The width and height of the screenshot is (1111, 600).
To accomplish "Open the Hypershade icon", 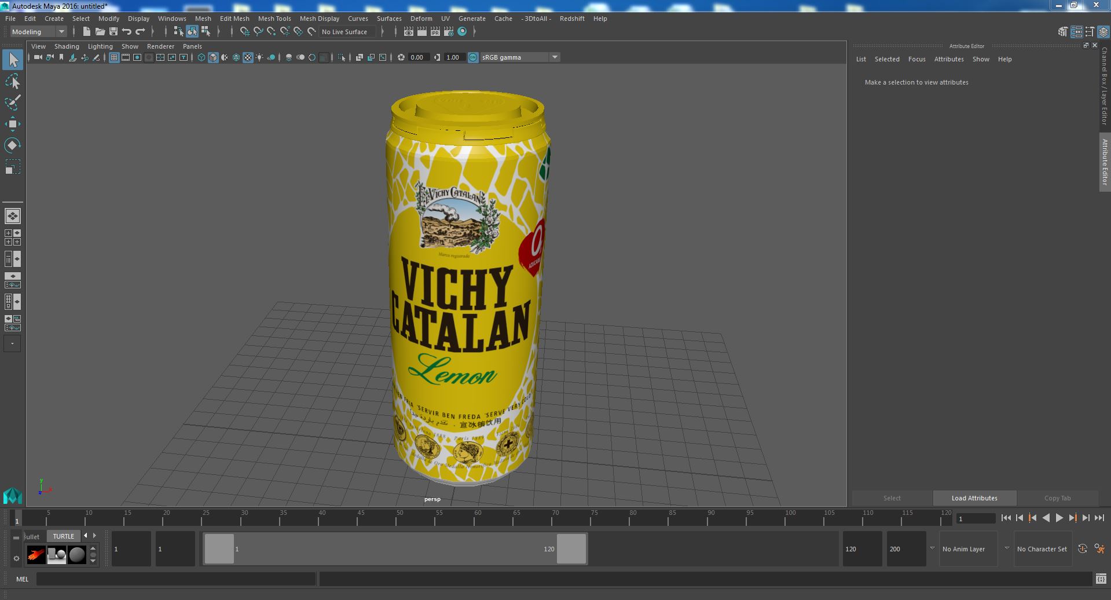I will [462, 32].
